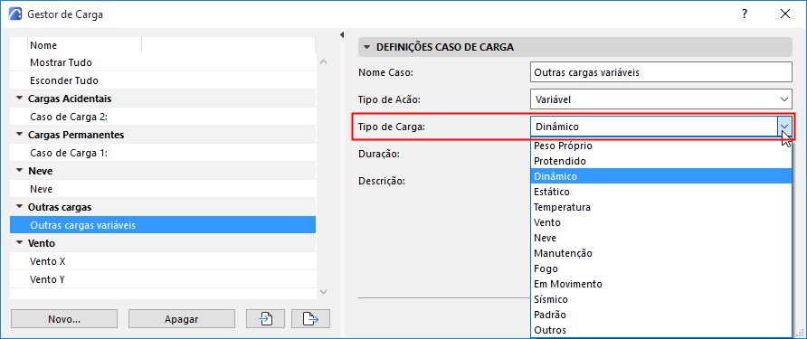
Task: Collapse the left panel with black arrow
Action: click(342, 35)
